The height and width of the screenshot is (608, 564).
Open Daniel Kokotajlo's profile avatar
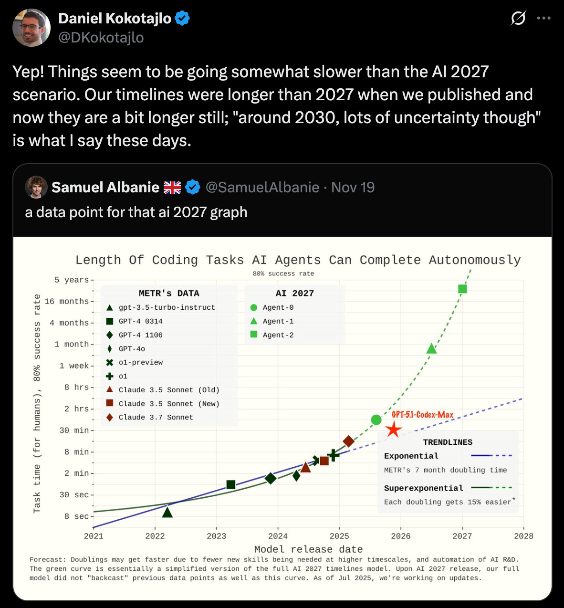pos(31,28)
